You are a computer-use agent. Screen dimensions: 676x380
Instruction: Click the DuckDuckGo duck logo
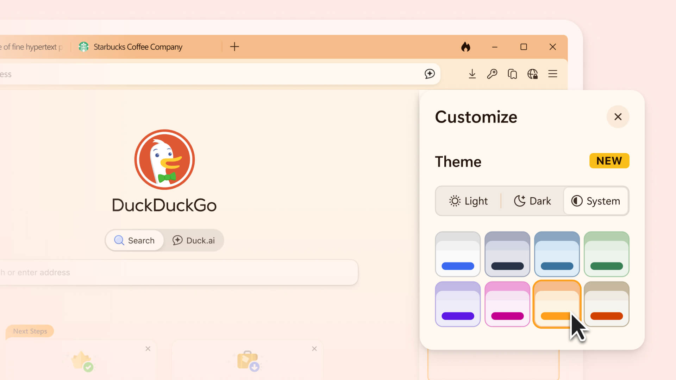pos(164,160)
